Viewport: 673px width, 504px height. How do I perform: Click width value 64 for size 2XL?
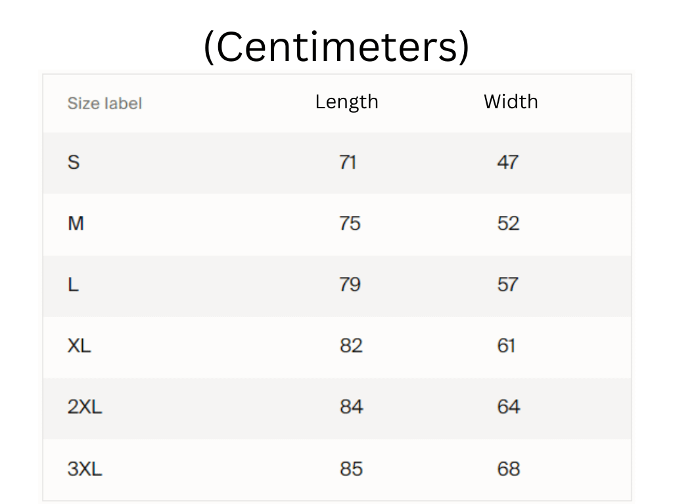508,407
